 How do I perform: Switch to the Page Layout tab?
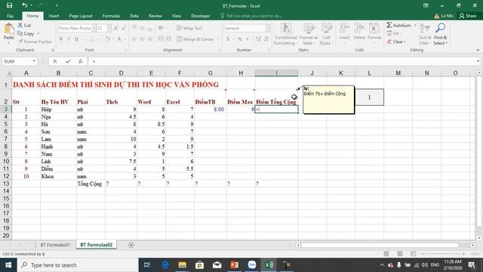81,16
